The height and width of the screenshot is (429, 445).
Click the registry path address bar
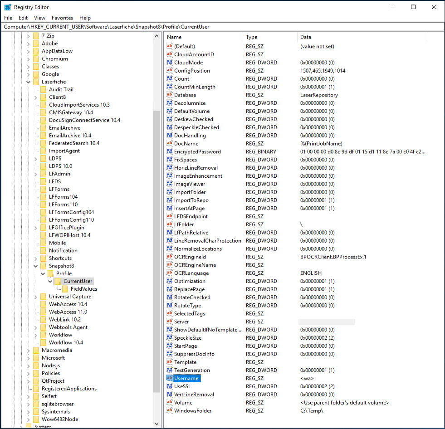pyautogui.click(x=222, y=27)
